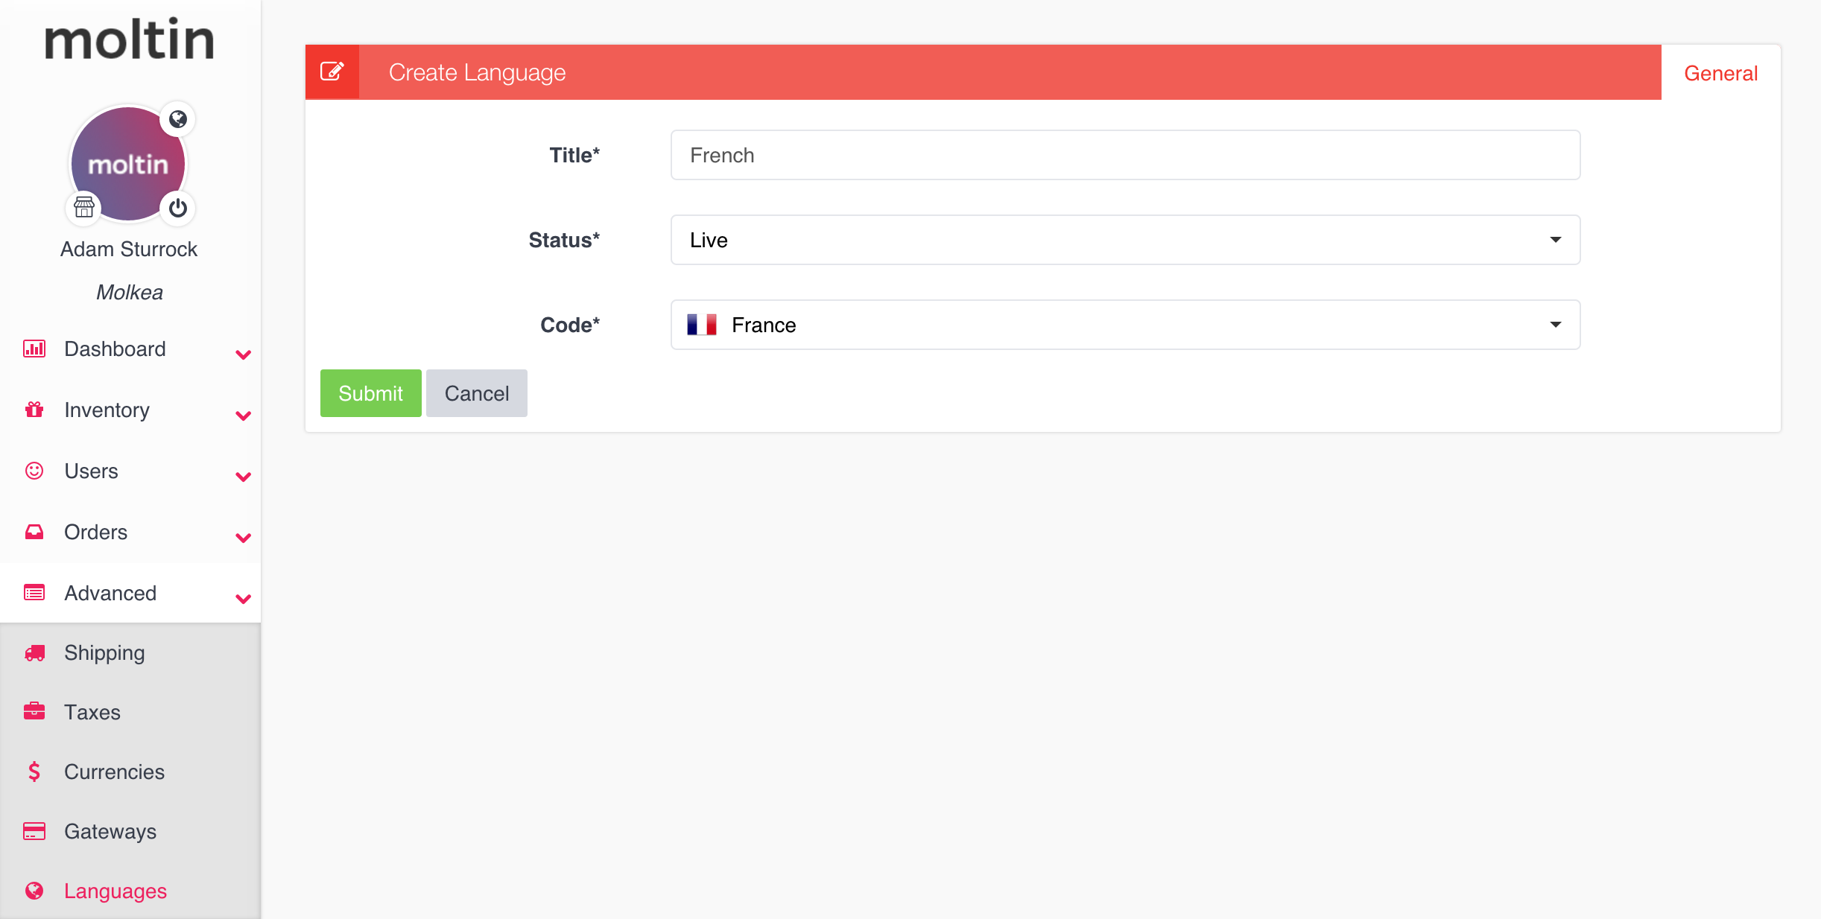Click the Adam Sturrock user name
Viewport: 1821px width, 919px height.
pyautogui.click(x=129, y=249)
